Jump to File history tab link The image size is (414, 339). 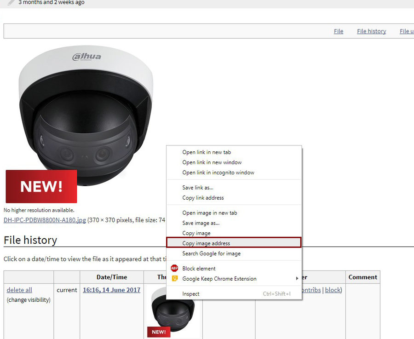point(372,31)
